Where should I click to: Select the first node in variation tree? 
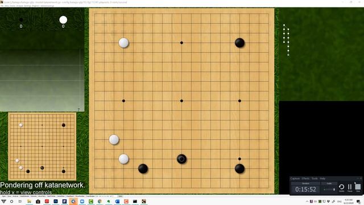click(284, 25)
